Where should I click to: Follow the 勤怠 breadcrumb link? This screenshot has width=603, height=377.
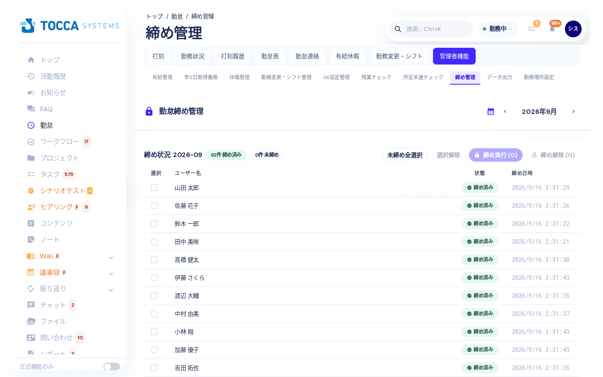[x=177, y=16]
